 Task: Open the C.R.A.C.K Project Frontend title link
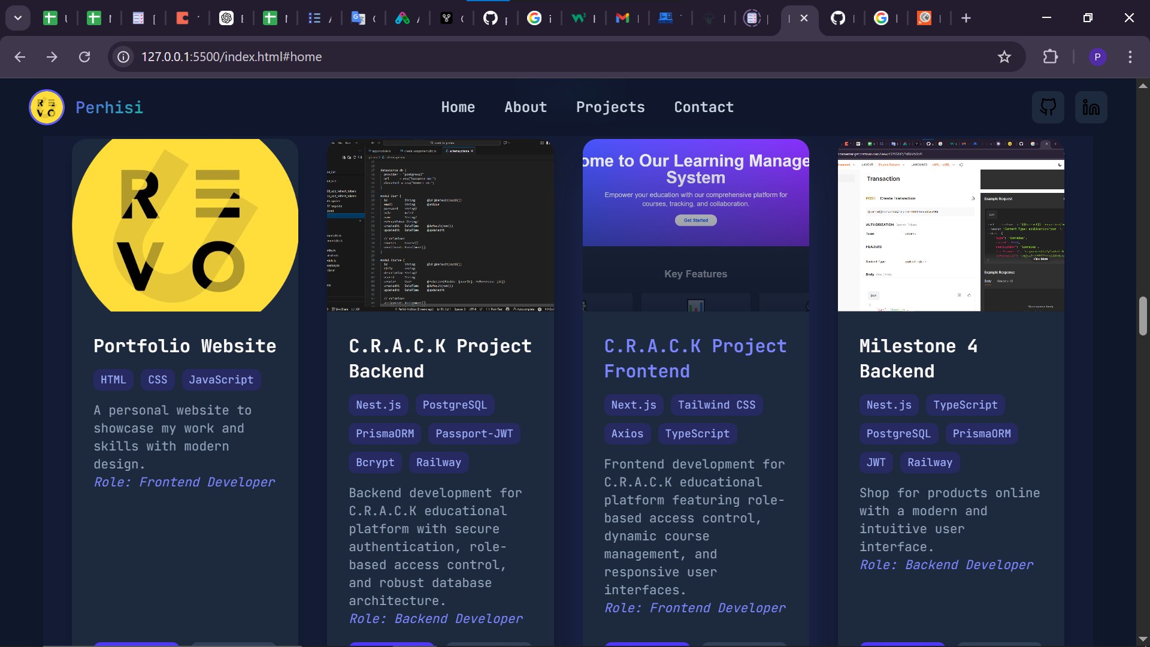click(x=695, y=358)
